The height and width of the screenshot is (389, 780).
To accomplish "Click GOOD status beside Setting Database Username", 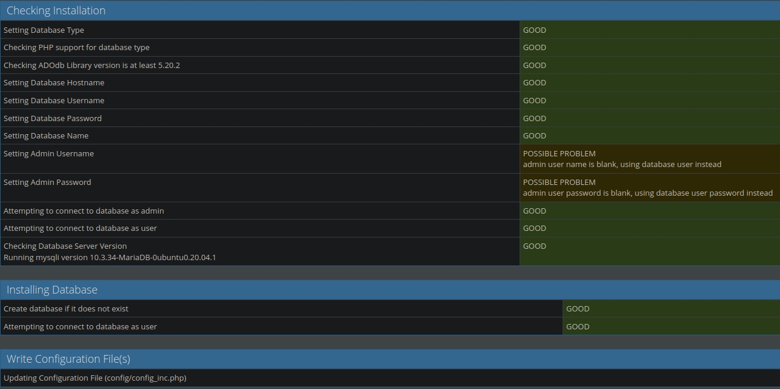I will (535, 101).
